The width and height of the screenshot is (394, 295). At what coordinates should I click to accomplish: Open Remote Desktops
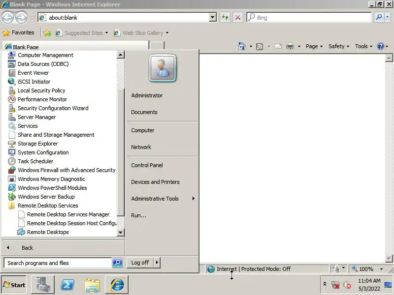pyautogui.click(x=43, y=232)
